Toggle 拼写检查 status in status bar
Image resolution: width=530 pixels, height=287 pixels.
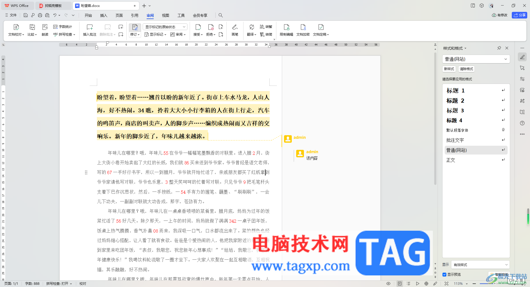[x=59, y=283]
